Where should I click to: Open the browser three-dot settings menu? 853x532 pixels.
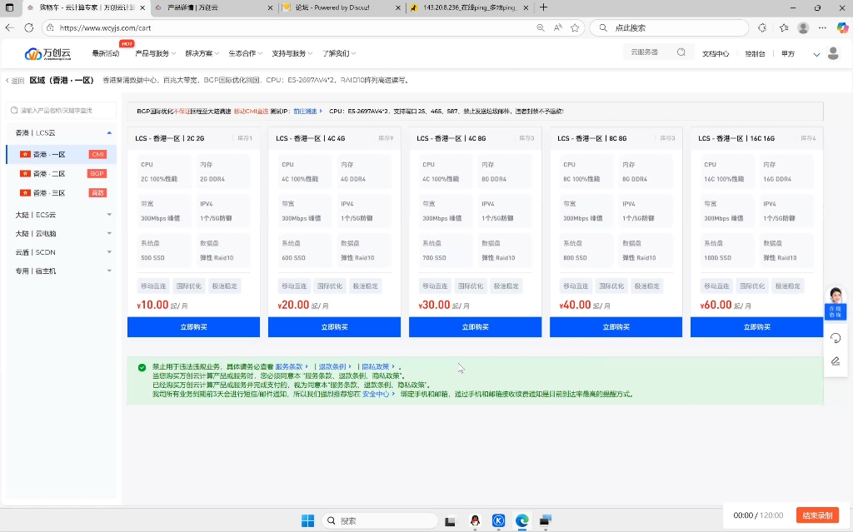pyautogui.click(x=822, y=27)
